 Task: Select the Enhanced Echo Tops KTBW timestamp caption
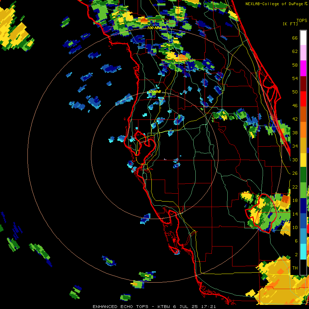coord(154,307)
